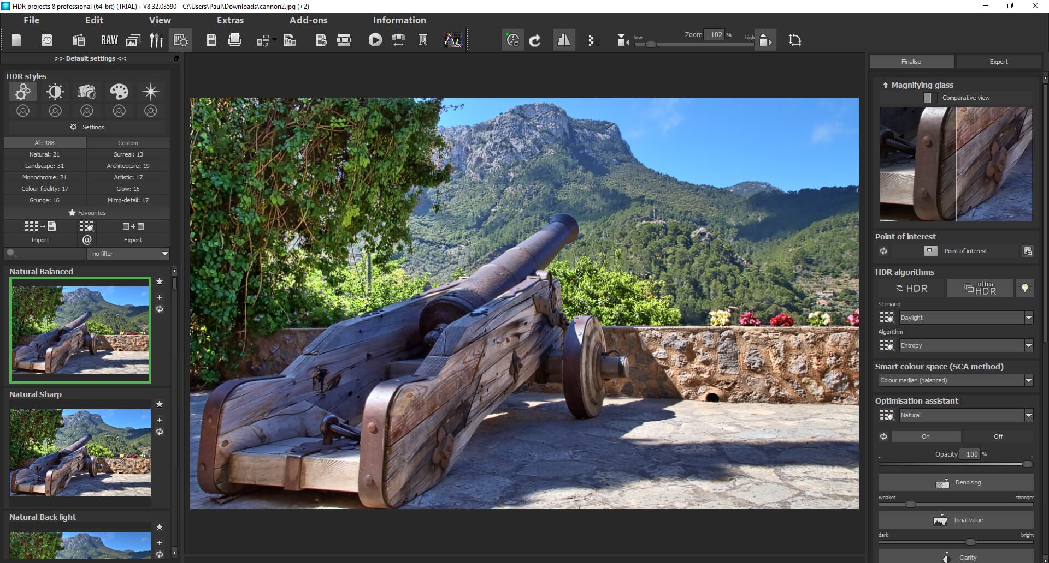Click the Zoom slider track
This screenshot has width=1049, height=563.
694,45
